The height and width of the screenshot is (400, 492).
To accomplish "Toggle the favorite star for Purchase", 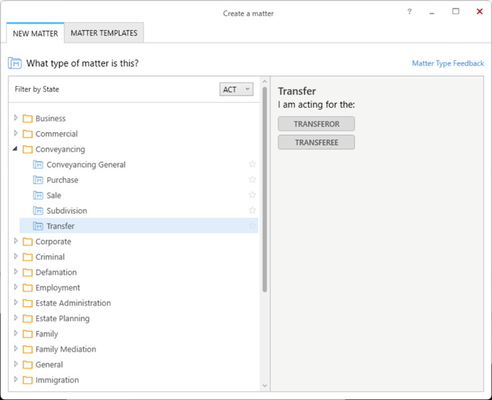I will pyautogui.click(x=252, y=180).
